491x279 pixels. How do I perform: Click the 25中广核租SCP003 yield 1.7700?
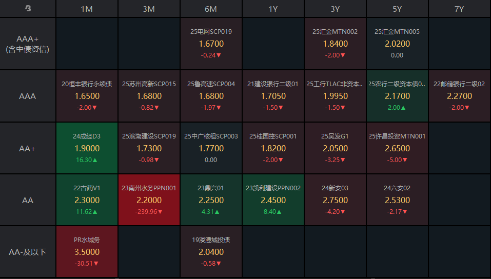(x=211, y=148)
